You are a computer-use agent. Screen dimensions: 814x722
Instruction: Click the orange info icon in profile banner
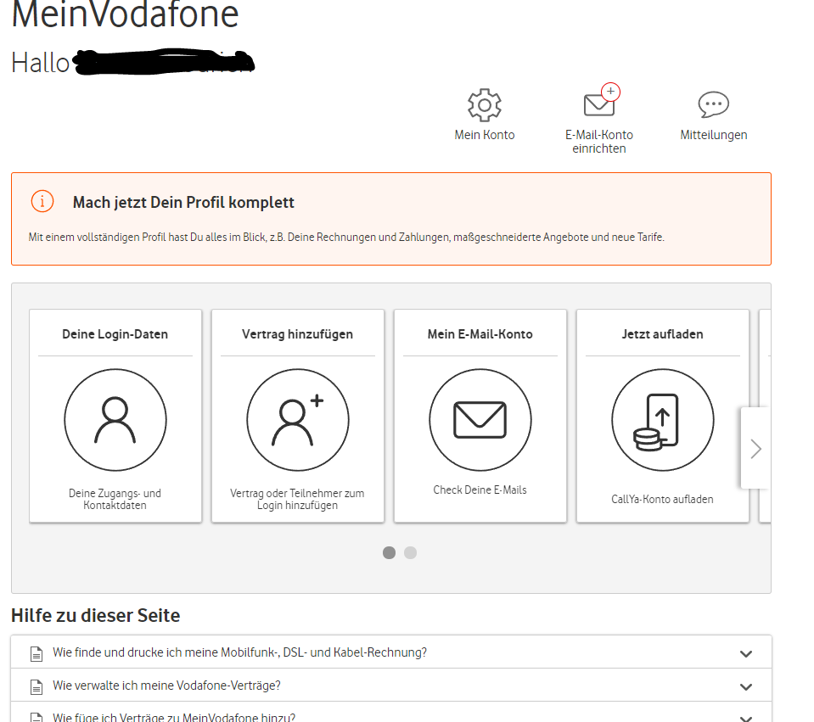[x=42, y=201]
